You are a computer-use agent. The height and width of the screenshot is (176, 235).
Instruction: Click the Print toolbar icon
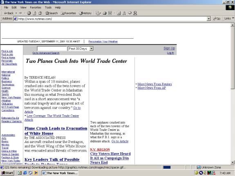tap(105, 13)
